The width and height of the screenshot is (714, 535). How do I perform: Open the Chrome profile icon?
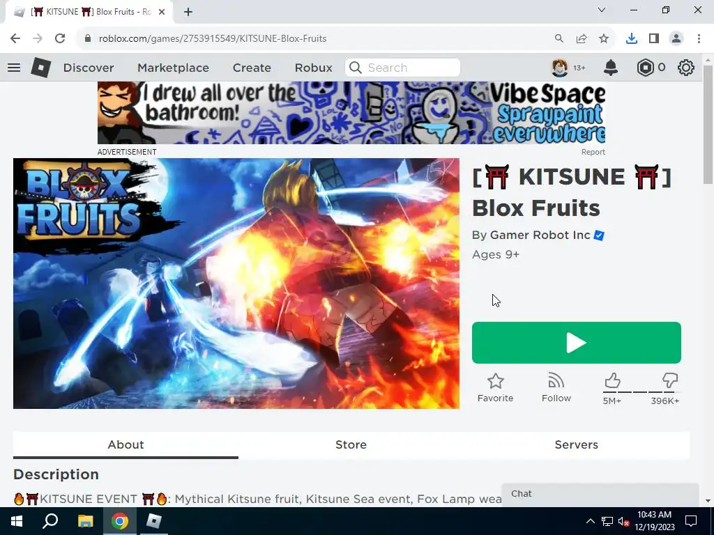(676, 38)
